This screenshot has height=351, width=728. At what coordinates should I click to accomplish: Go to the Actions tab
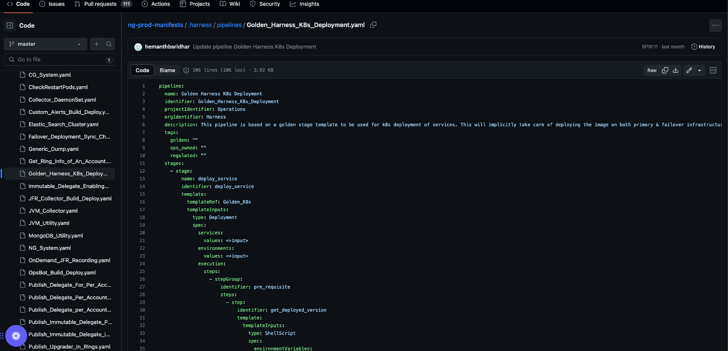click(156, 4)
